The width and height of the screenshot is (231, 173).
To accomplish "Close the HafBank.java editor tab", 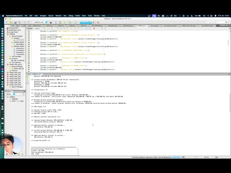I will (147, 26).
